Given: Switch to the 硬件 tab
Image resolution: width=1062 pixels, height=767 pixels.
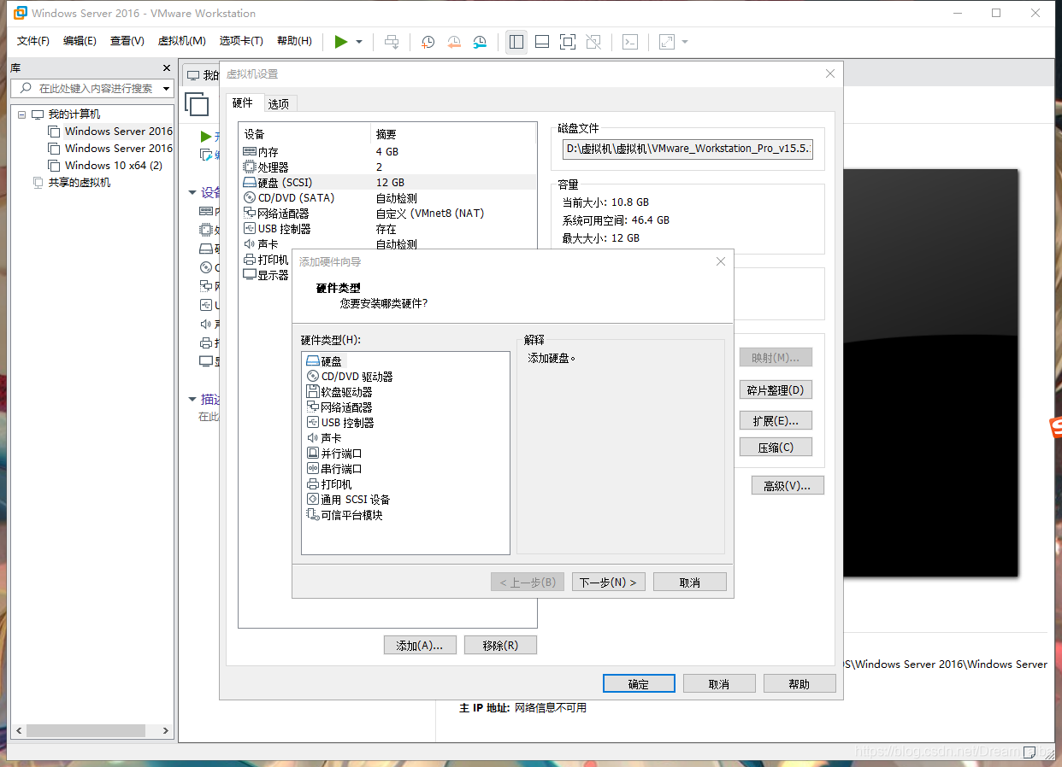Looking at the screenshot, I should 243,102.
